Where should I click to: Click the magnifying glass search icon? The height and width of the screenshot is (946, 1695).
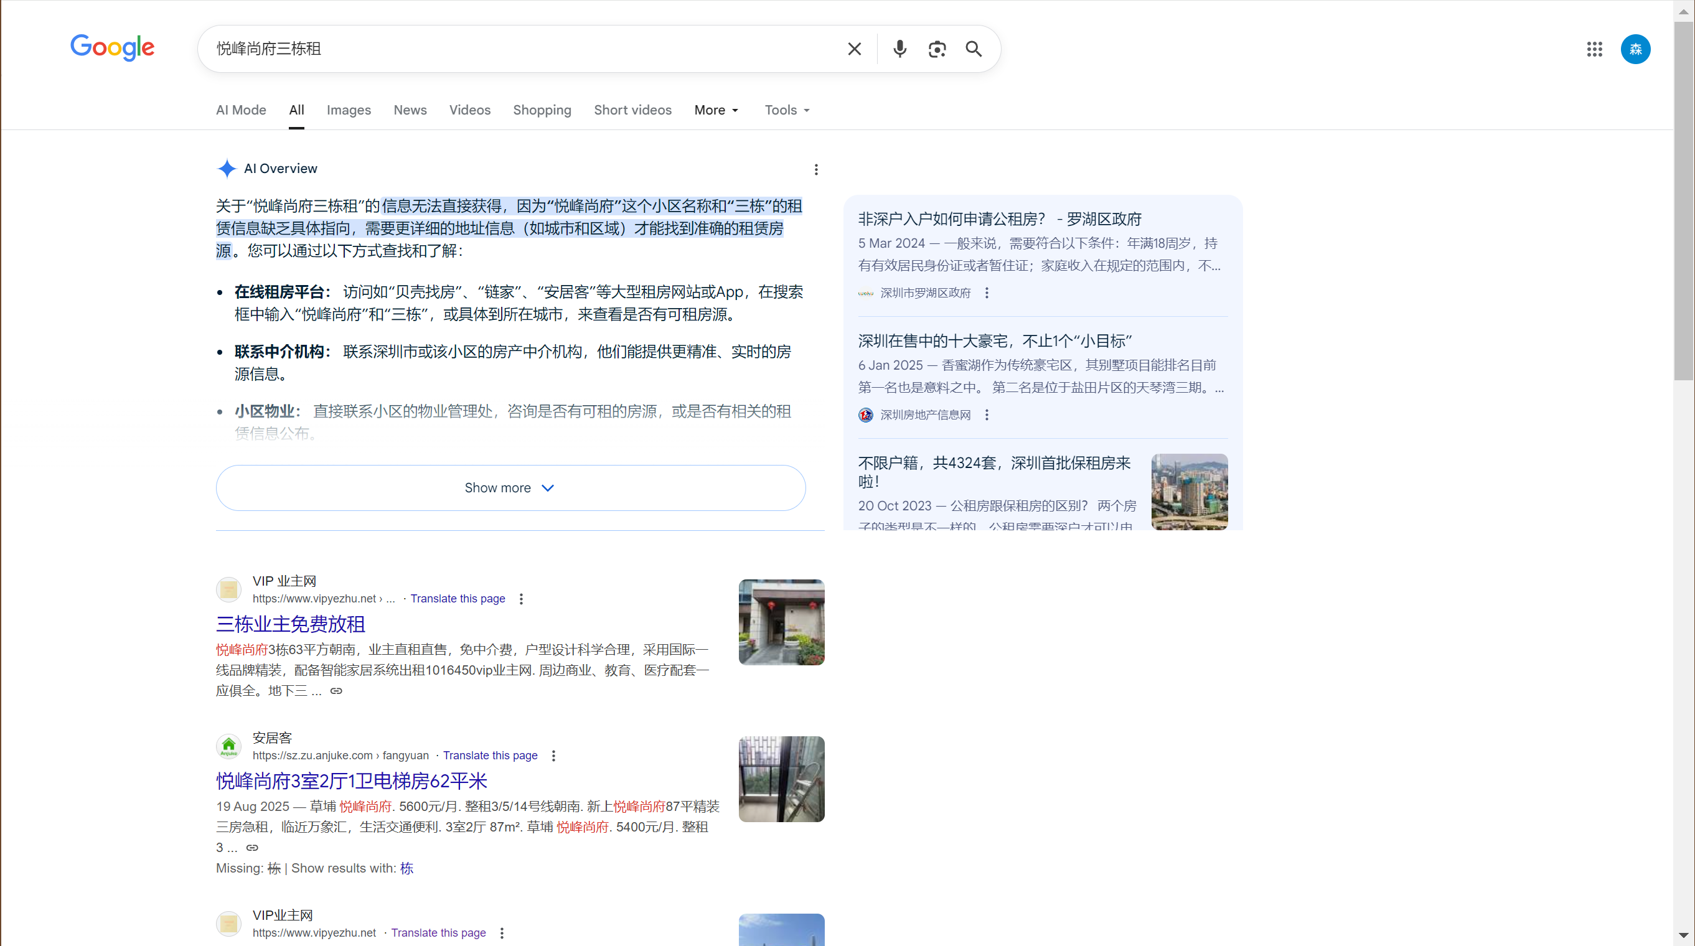(973, 49)
